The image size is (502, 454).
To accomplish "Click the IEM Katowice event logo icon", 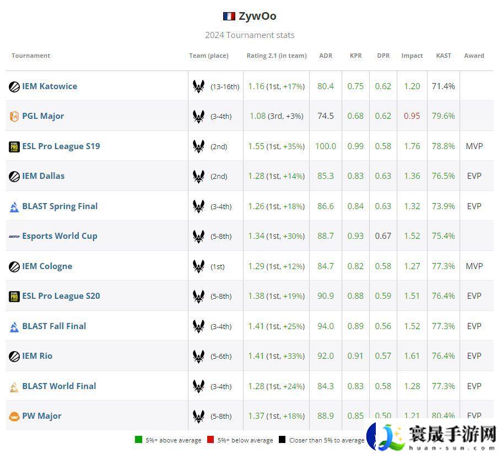I will tap(14, 86).
